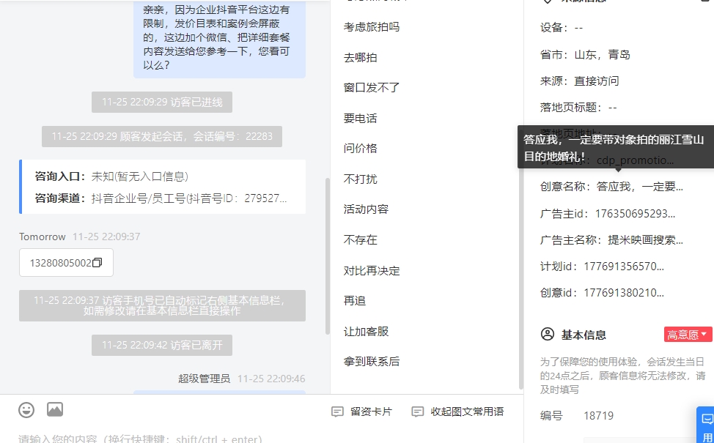Click the 省市：山东，青岛 info row

click(585, 55)
